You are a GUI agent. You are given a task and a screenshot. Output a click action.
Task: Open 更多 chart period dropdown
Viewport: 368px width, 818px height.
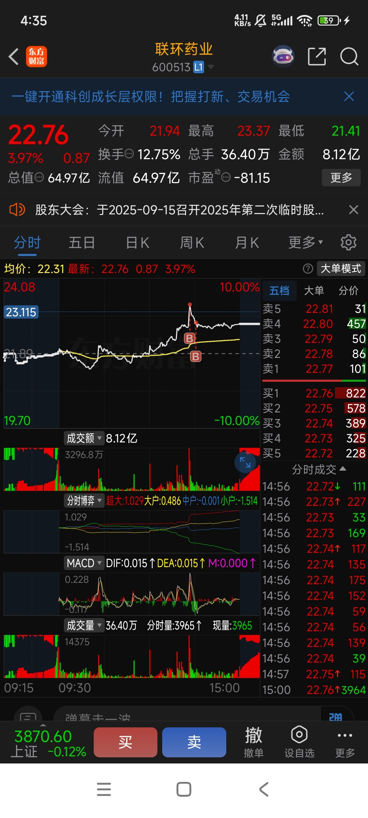[x=306, y=242]
